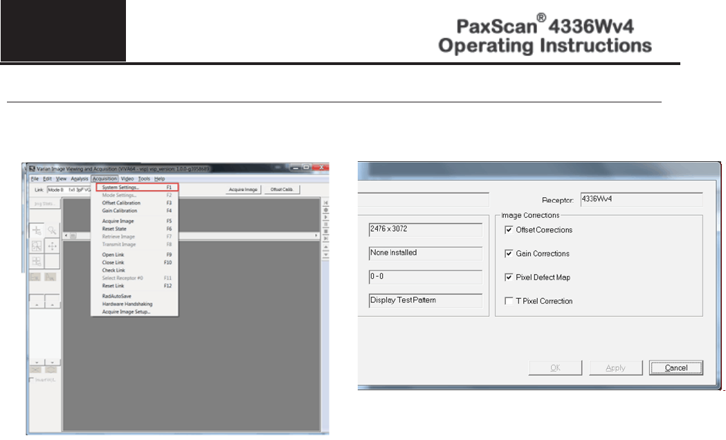Choose Reset Link menu entry
Viewport: 726px width, 440px height.
(135, 286)
